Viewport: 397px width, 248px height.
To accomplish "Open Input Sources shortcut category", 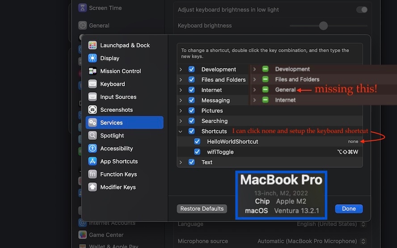I will tap(125, 97).
